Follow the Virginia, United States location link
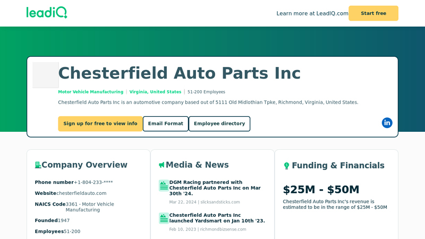This screenshot has width=425, height=239. pyautogui.click(x=155, y=92)
